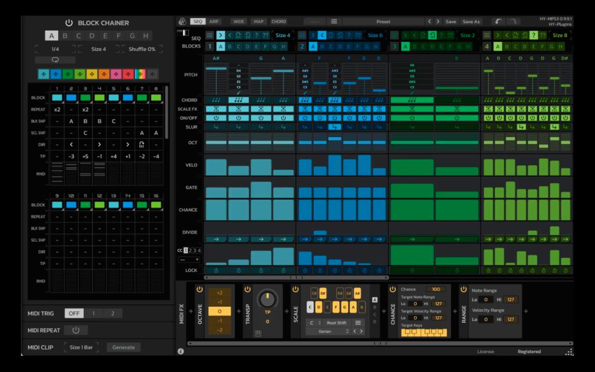Switch to the ARP tab

click(x=214, y=22)
